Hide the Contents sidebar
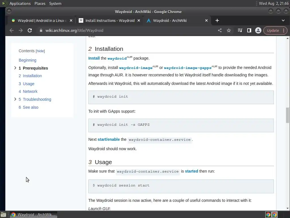The width and height of the screenshot is (290, 218). pos(40,51)
